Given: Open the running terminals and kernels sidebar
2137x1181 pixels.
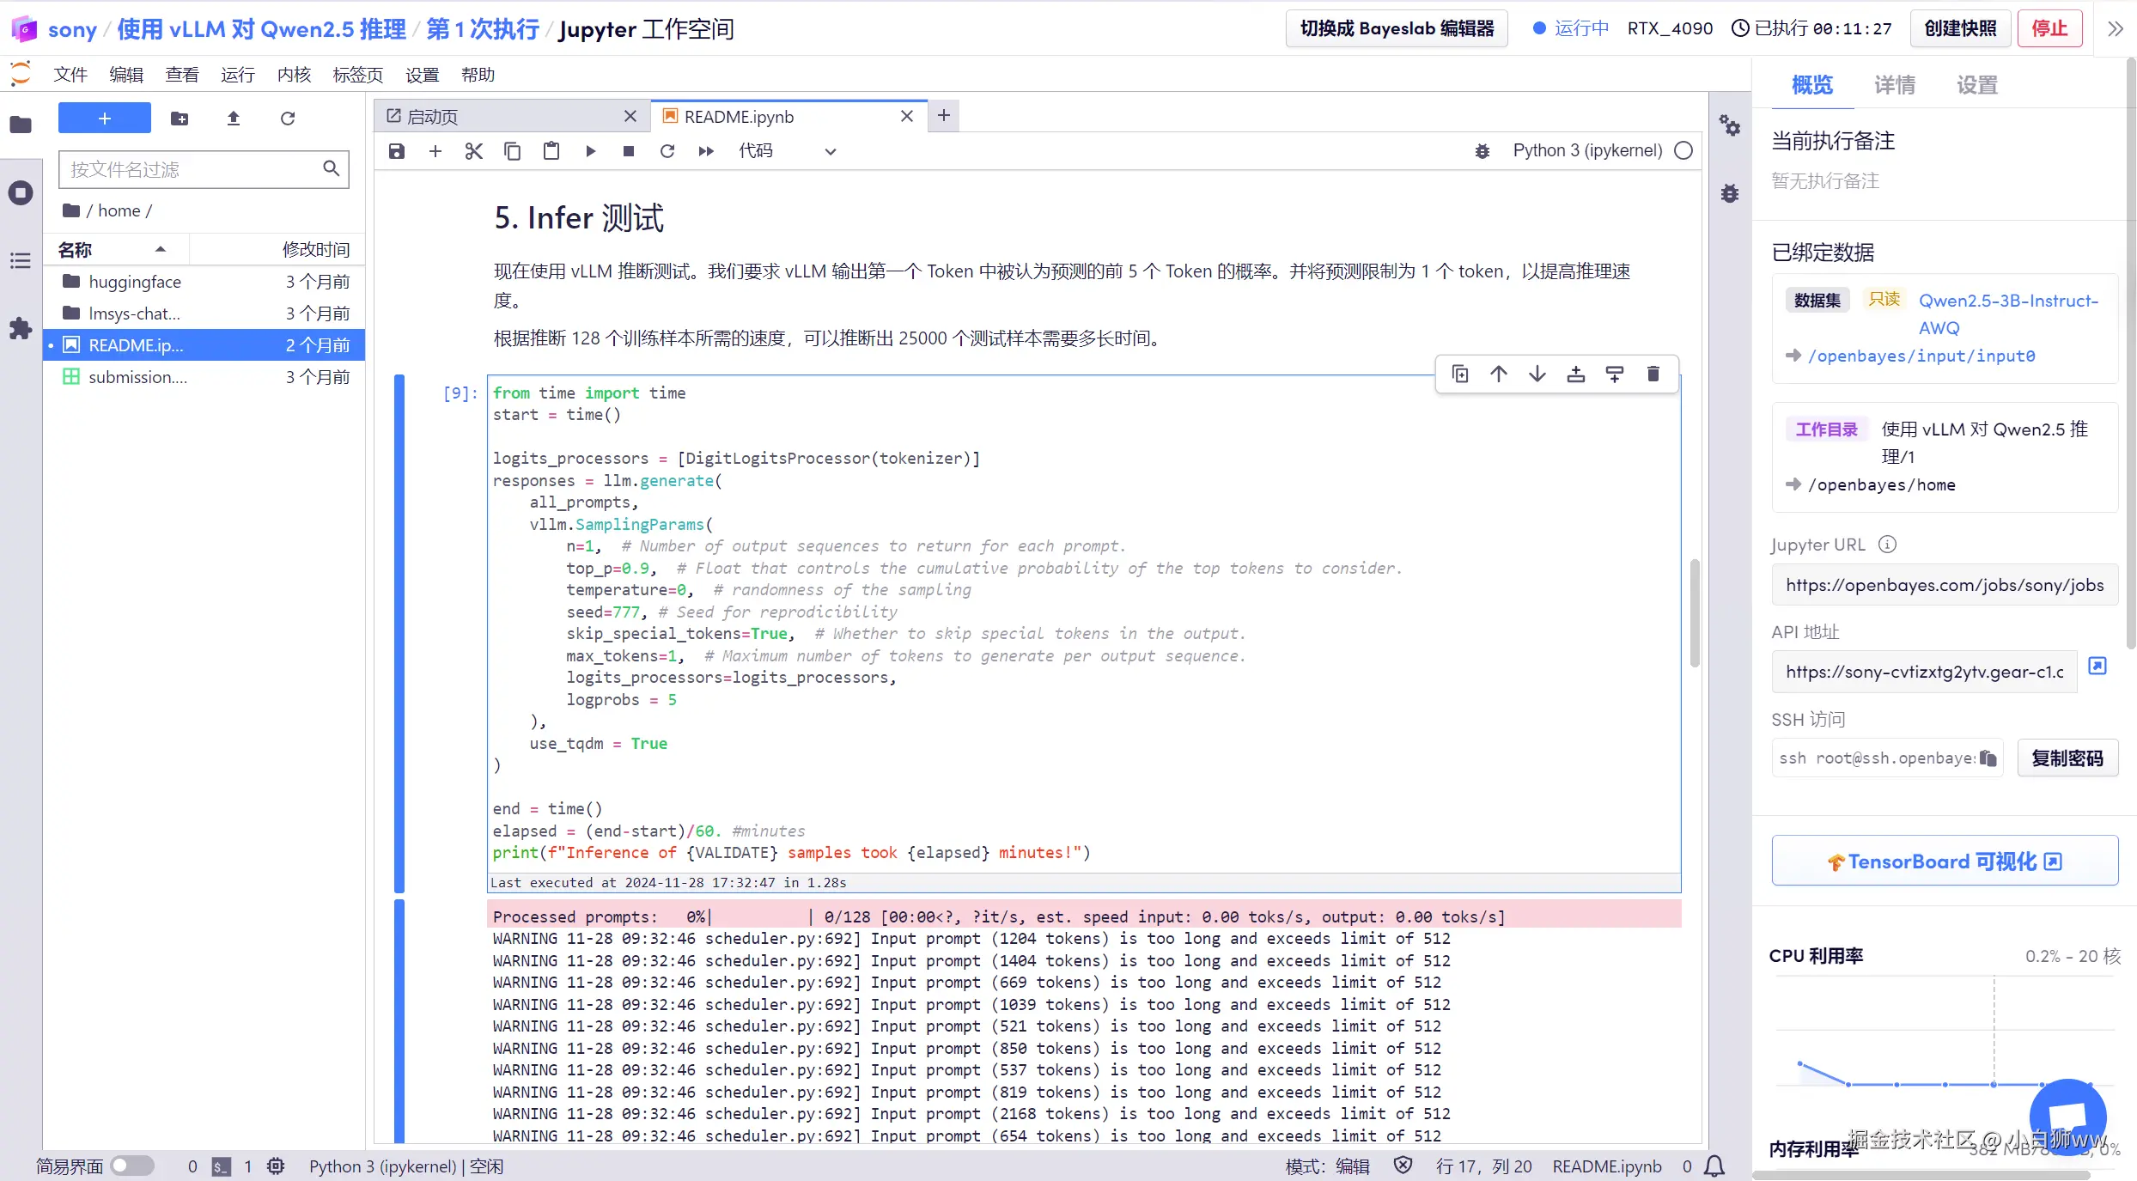Looking at the screenshot, I should tap(21, 192).
